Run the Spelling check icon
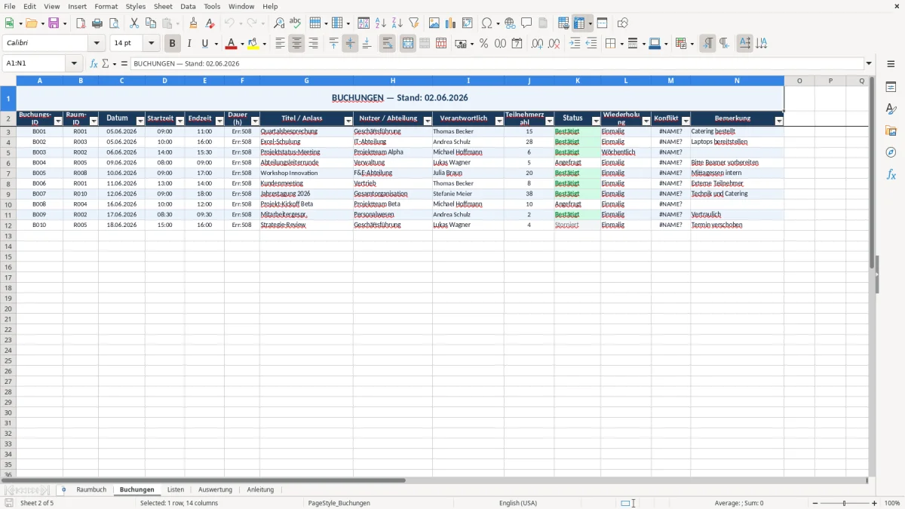This screenshot has width=905, height=509. tap(295, 23)
